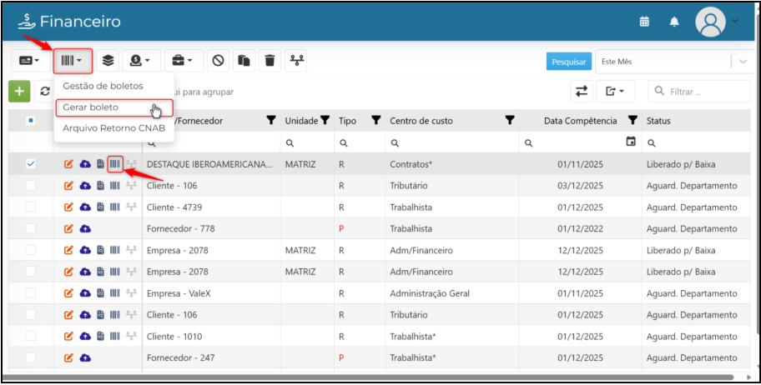Click barcode icon in DESTAQUE IBEROAMERICANA row
This screenshot has width=761, height=385.
pos(114,164)
